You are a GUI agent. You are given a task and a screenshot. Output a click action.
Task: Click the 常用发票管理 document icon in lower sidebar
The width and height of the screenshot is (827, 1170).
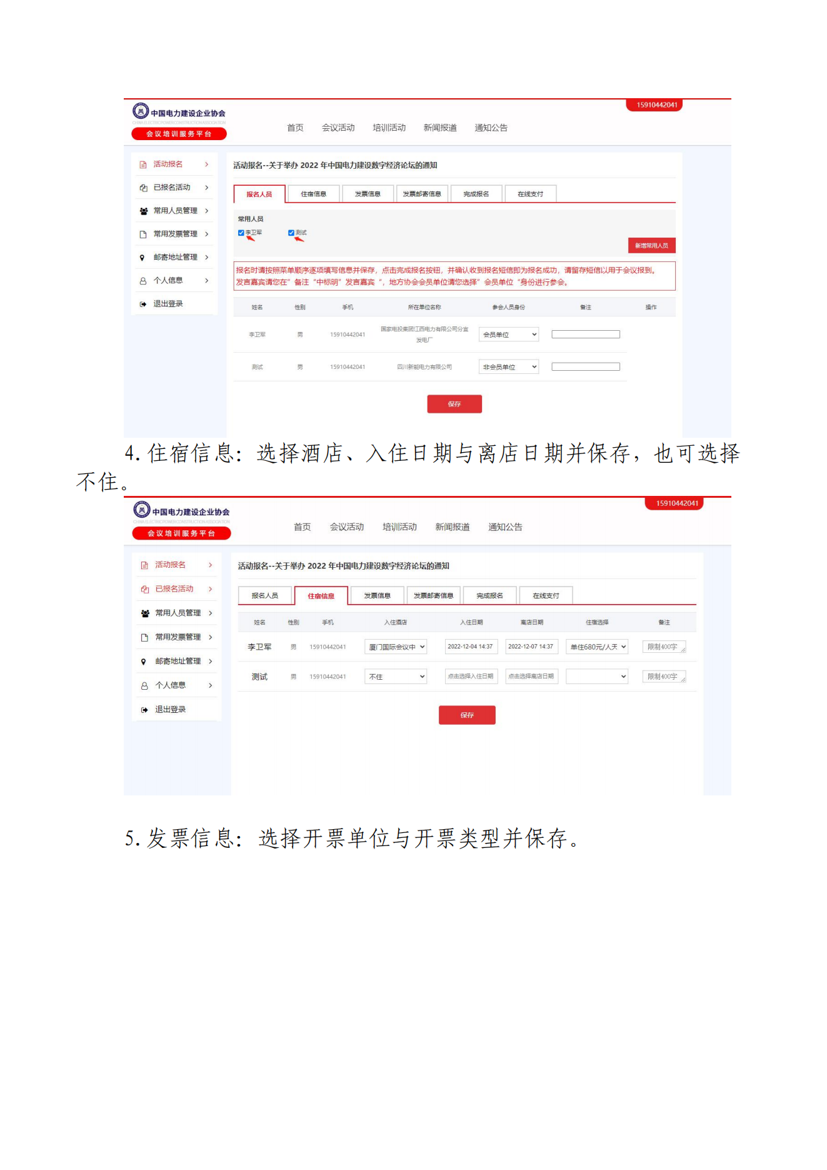(x=144, y=637)
